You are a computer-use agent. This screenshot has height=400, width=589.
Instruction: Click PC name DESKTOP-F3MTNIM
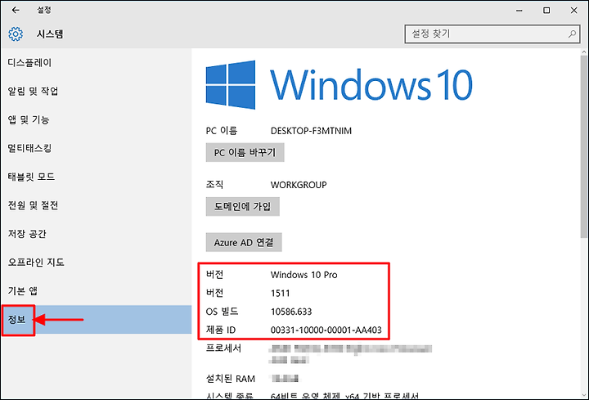311,131
